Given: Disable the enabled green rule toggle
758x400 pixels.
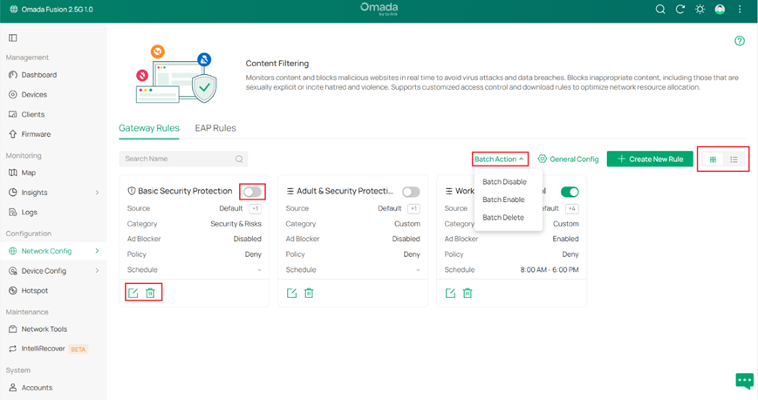Looking at the screenshot, I should 570,192.
